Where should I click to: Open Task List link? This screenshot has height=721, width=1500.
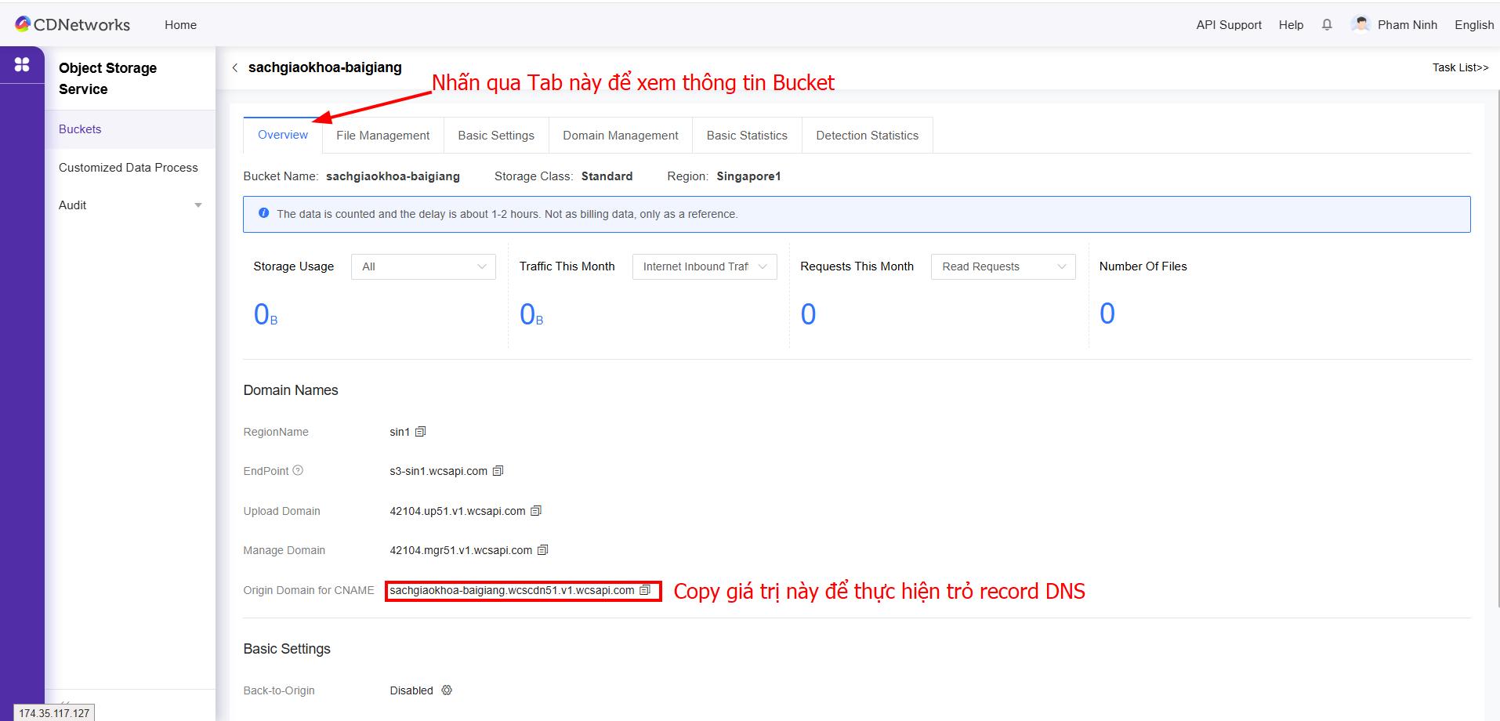coord(1459,67)
